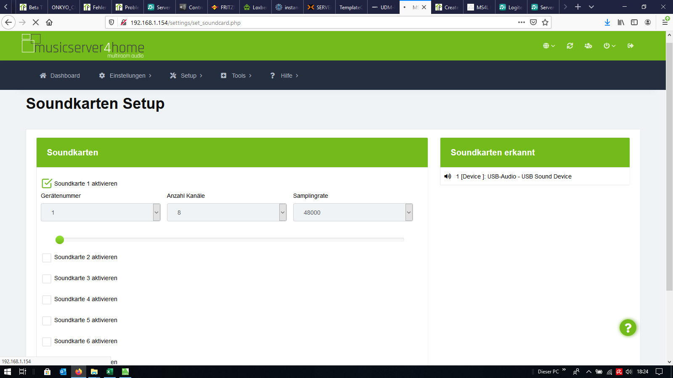
Task: Expand the Tools menu
Action: point(236,76)
